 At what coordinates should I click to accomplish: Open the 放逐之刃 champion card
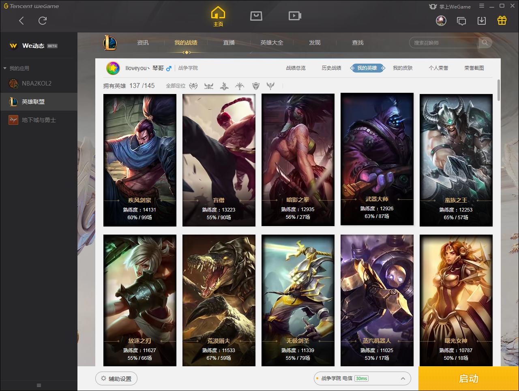[x=140, y=300]
